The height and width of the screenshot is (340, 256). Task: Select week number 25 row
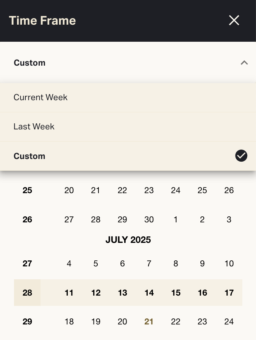point(27,190)
